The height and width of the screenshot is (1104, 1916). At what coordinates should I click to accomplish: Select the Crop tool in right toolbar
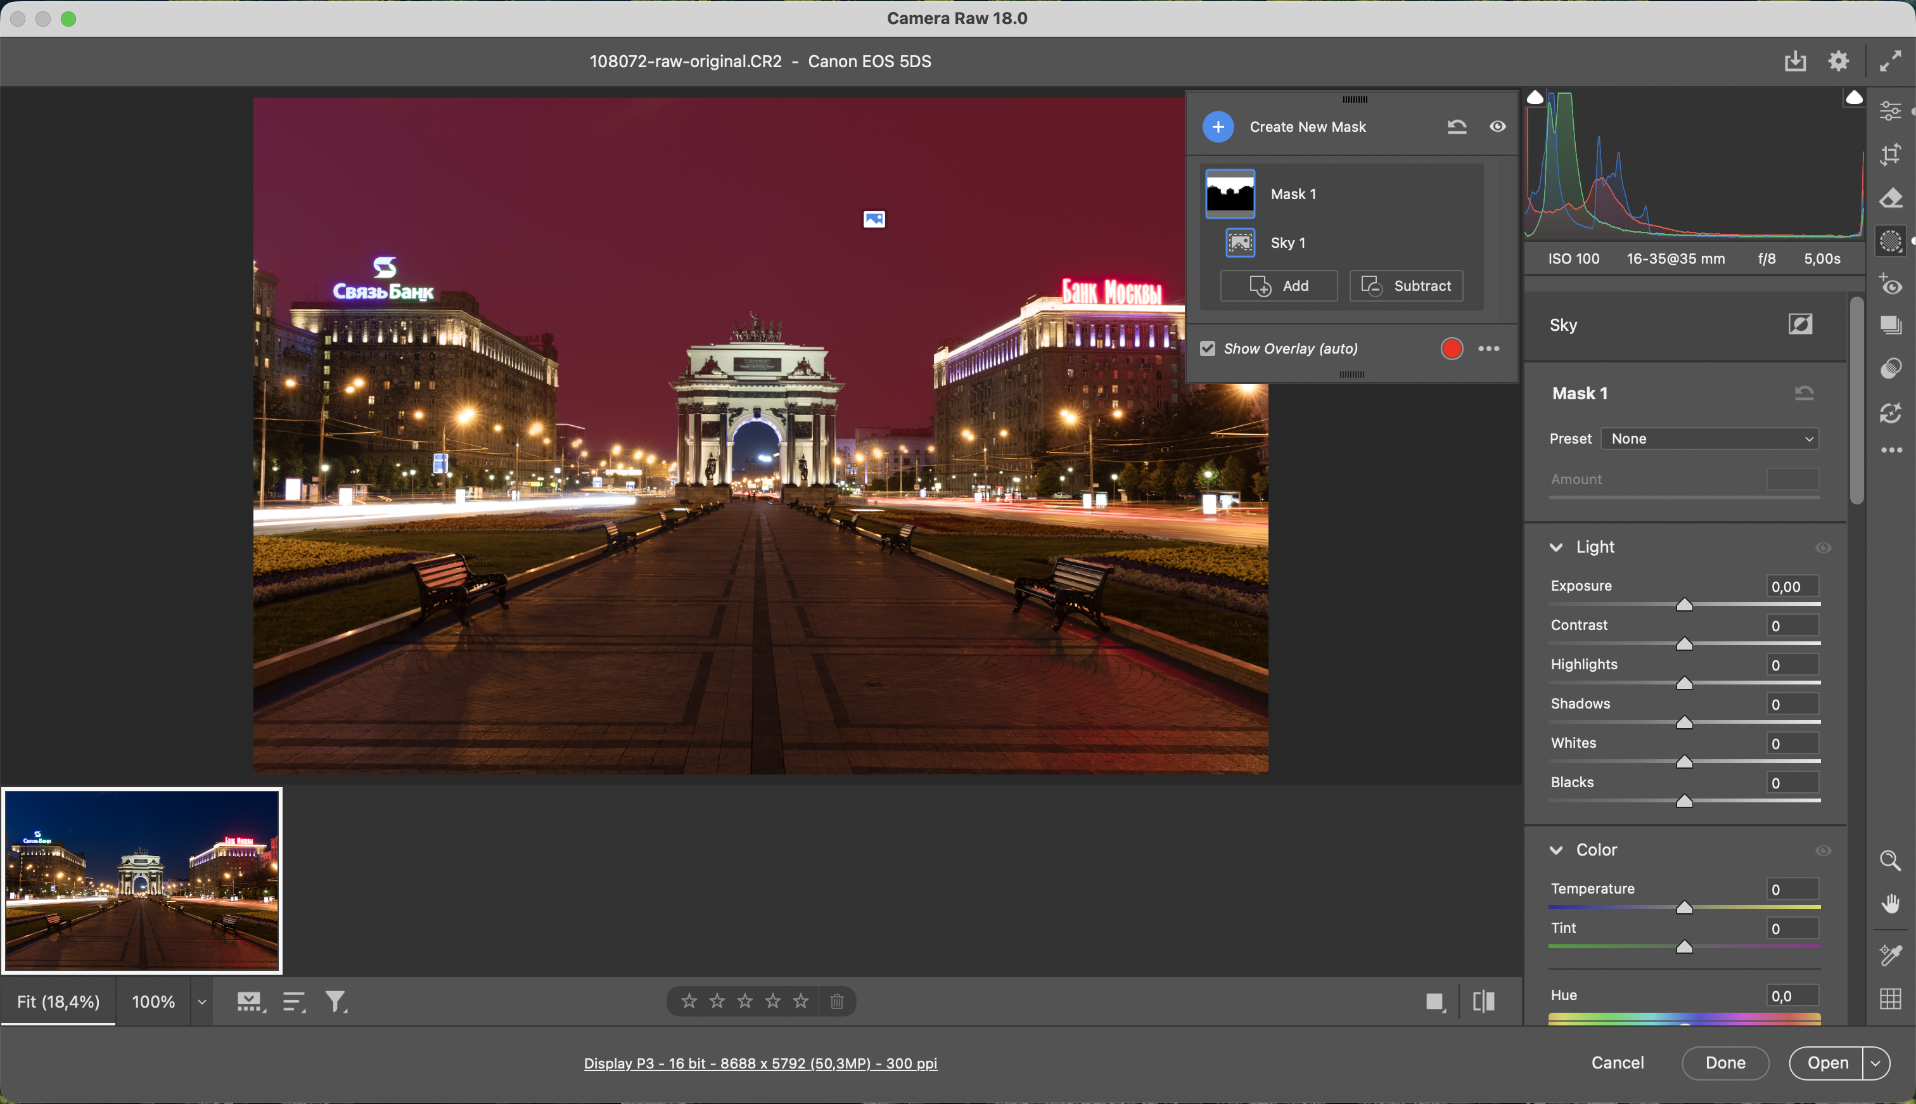point(1890,155)
